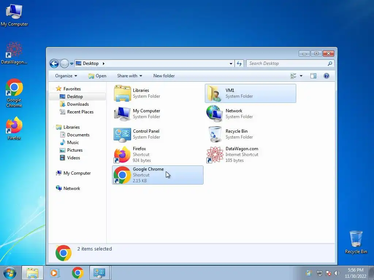The width and height of the screenshot is (374, 280).
Task: Change your view icon in toolbar
Action: click(x=293, y=76)
